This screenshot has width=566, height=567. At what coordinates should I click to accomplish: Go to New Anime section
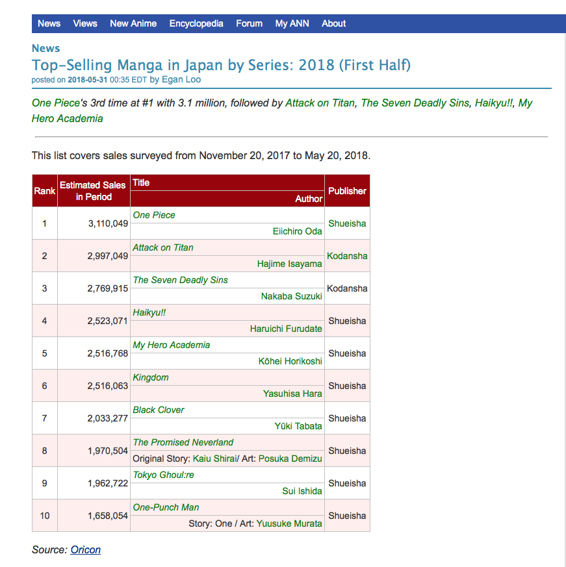click(x=133, y=23)
